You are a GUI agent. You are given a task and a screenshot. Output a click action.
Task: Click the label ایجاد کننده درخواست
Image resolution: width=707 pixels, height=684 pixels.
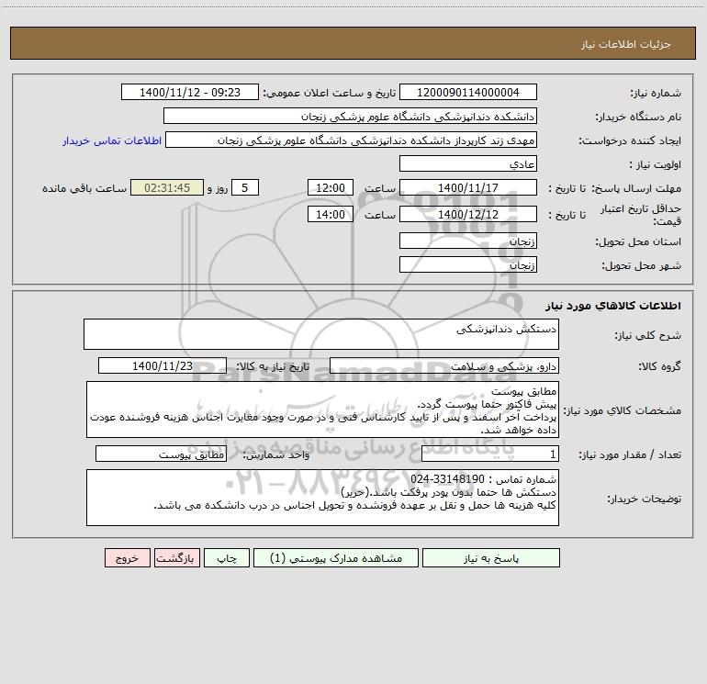click(x=630, y=140)
